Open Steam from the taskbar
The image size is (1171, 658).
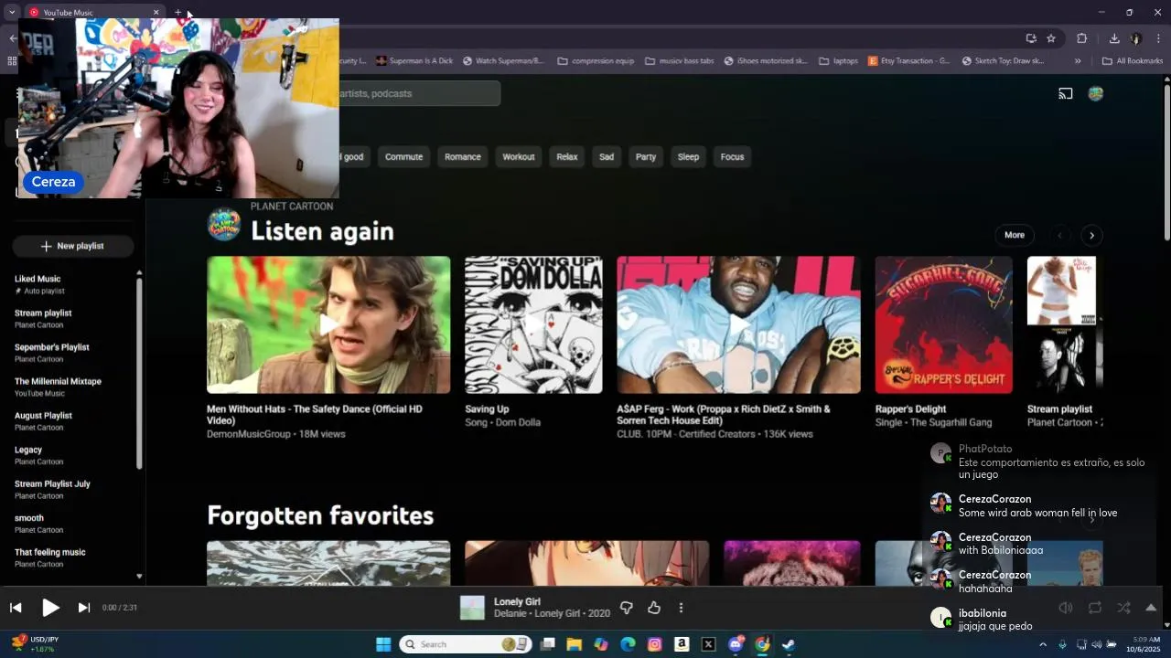(x=789, y=644)
